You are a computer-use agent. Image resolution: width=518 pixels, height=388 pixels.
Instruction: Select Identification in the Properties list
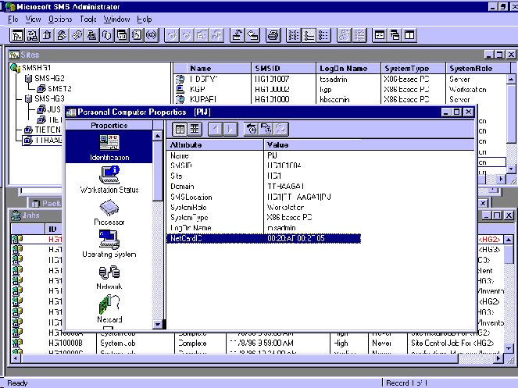coord(109,147)
